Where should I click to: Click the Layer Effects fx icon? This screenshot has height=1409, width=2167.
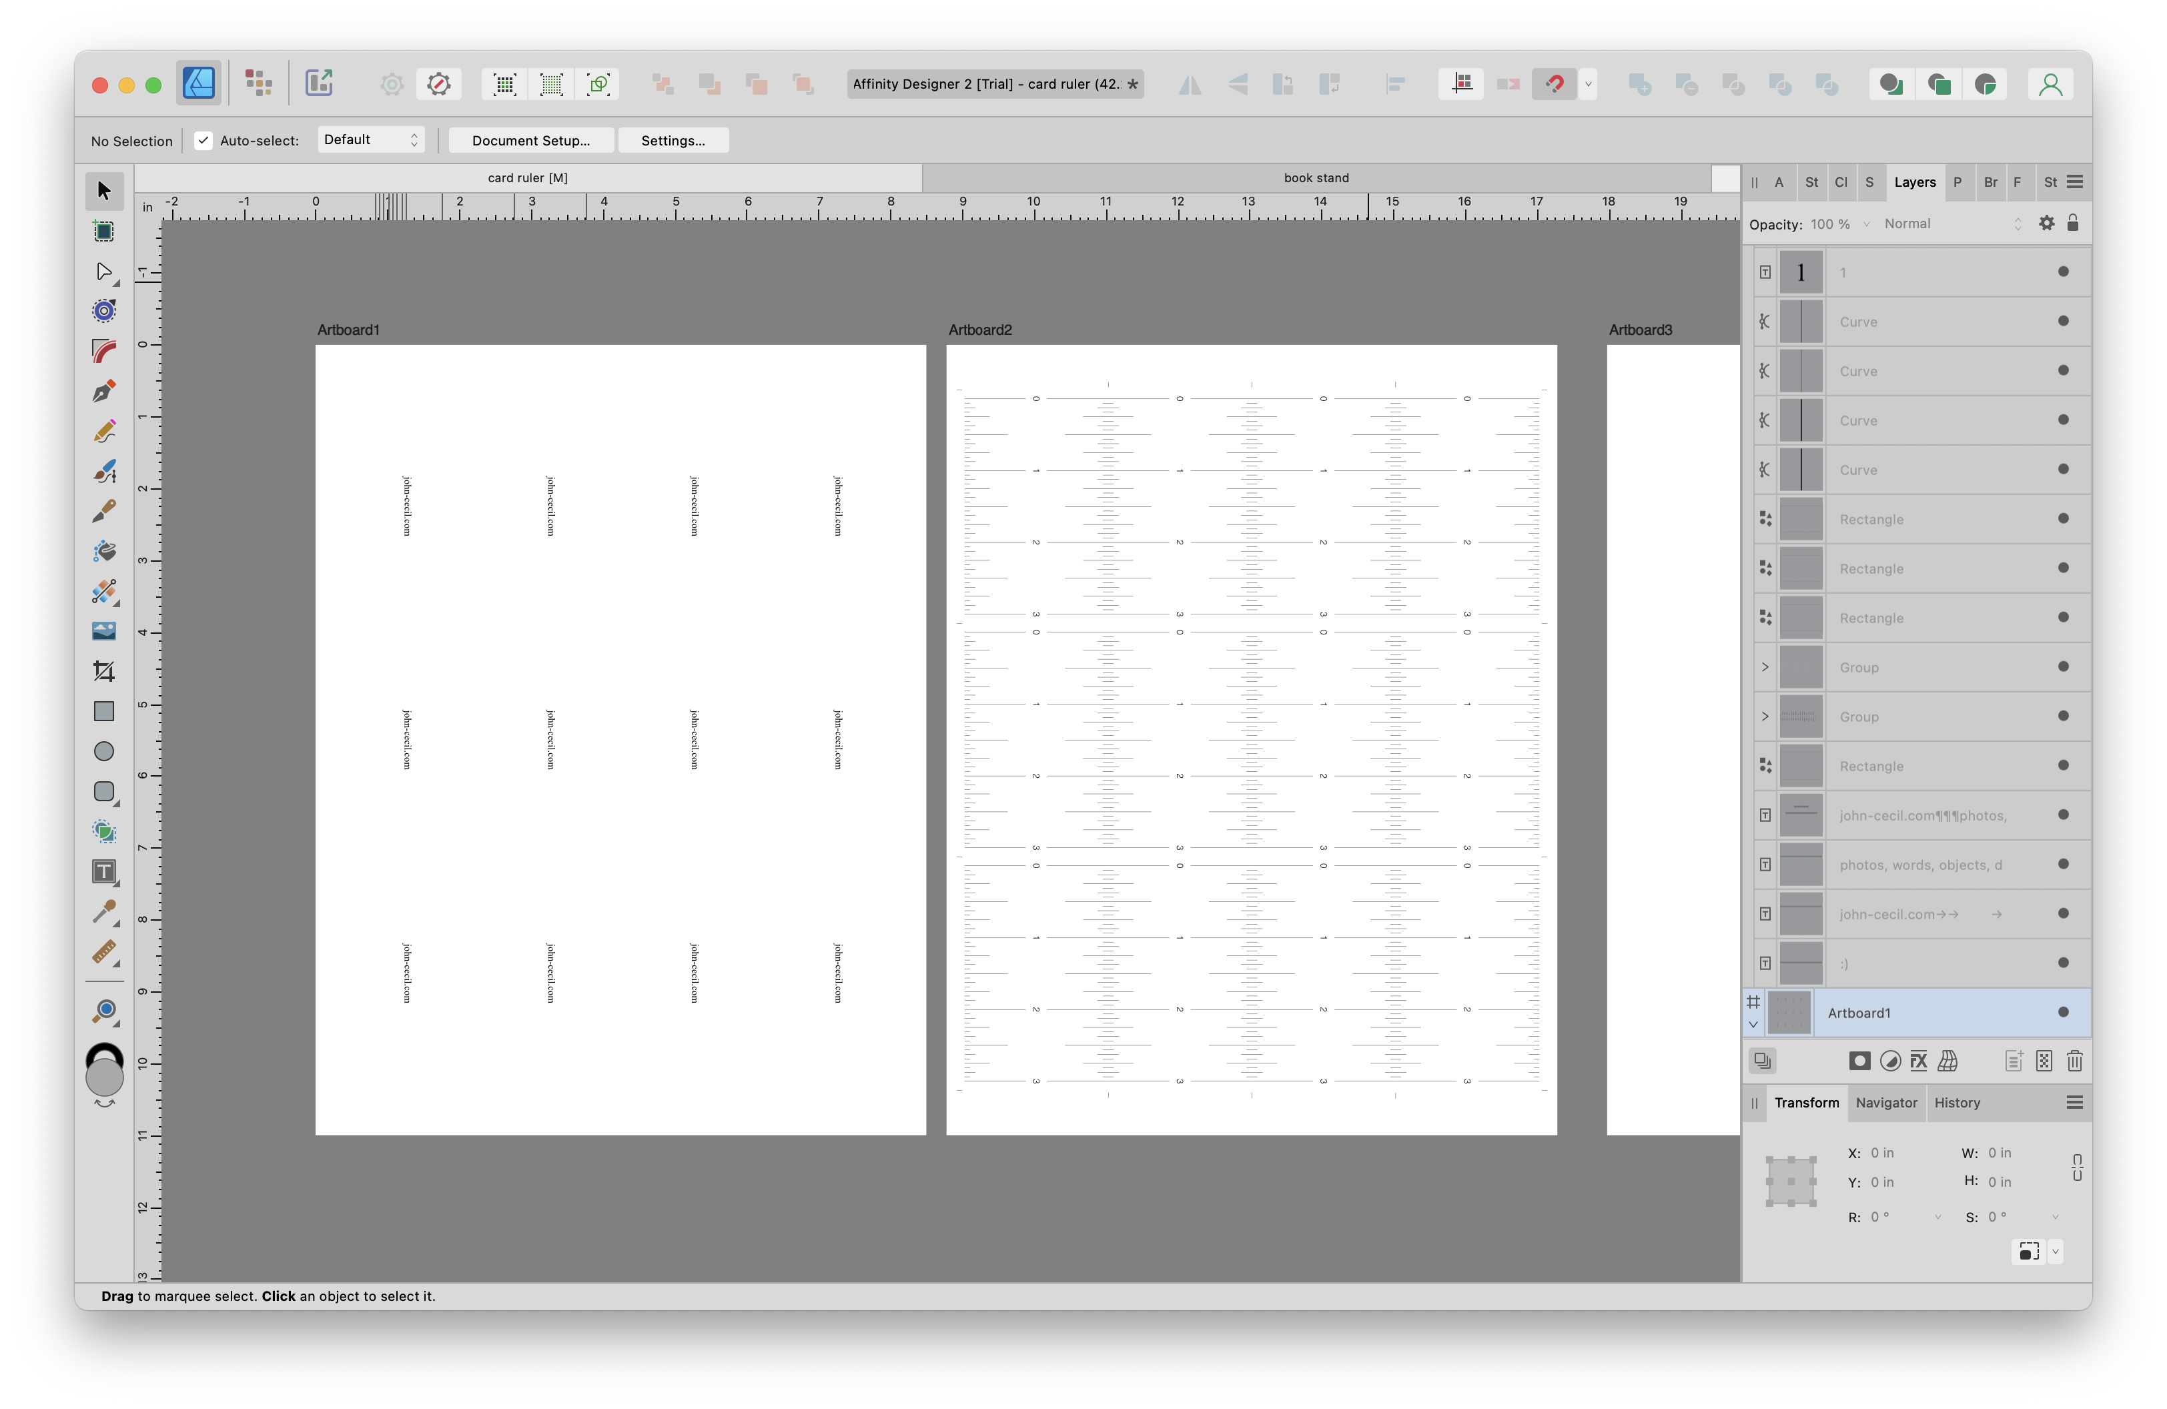1918,1060
